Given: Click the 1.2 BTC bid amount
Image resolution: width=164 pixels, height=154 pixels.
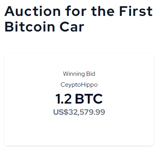Looking at the screenshot, I should [x=79, y=99].
